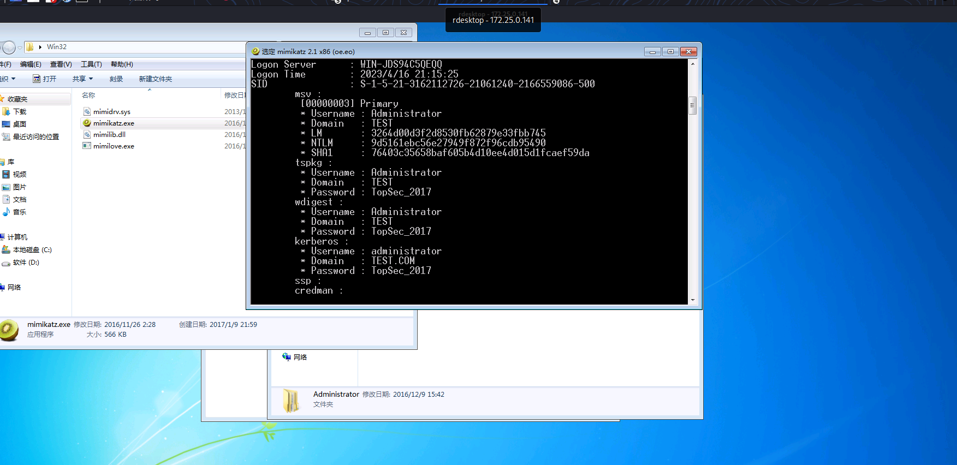Image resolution: width=957 pixels, height=465 pixels.
Task: Select the 软件 (D:) drive icon
Action: [x=6, y=263]
